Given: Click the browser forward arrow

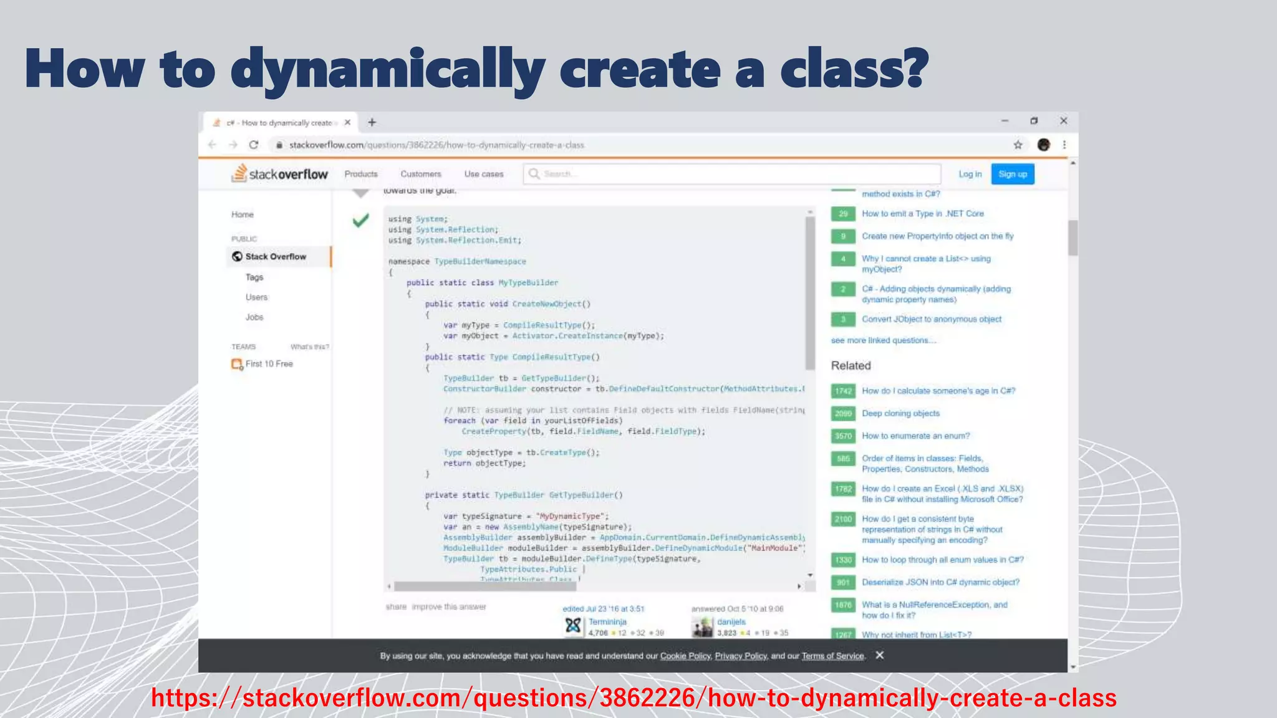Looking at the screenshot, I should [233, 145].
